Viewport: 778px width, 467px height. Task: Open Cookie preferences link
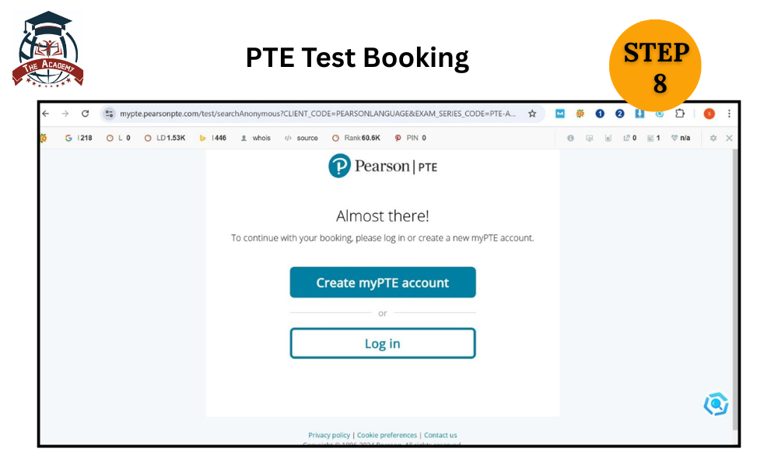click(x=387, y=435)
